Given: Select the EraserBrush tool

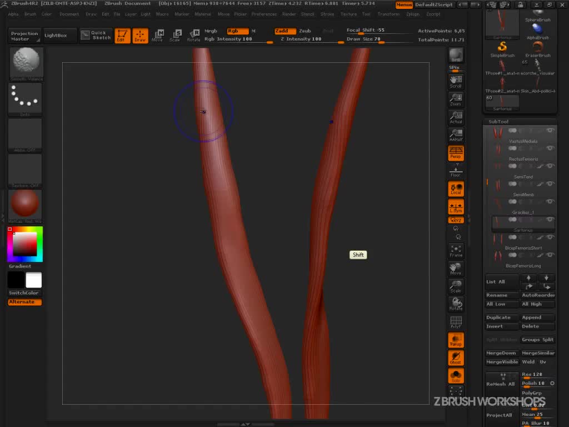Looking at the screenshot, I should pyautogui.click(x=538, y=49).
